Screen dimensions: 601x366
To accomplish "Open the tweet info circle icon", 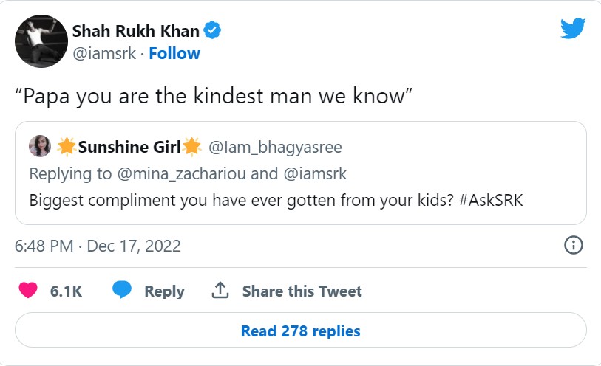I will (x=574, y=246).
